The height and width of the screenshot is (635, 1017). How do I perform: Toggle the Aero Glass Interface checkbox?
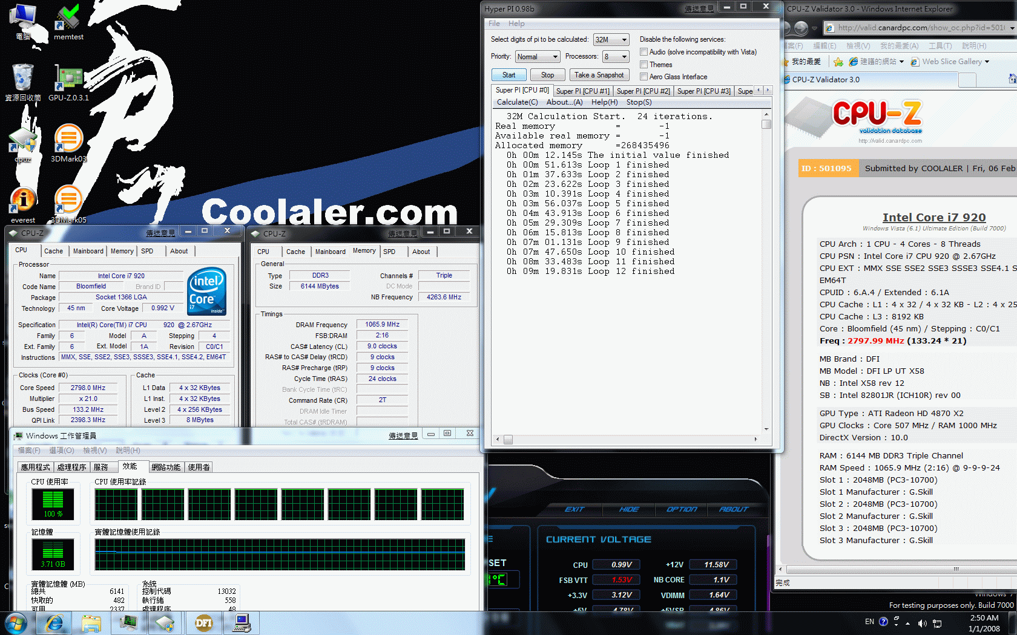pyautogui.click(x=643, y=77)
